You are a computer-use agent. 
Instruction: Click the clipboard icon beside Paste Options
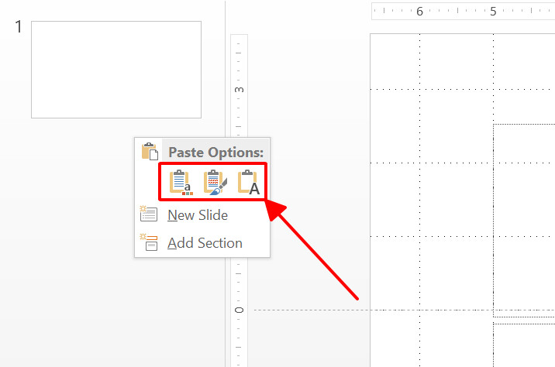[x=150, y=151]
